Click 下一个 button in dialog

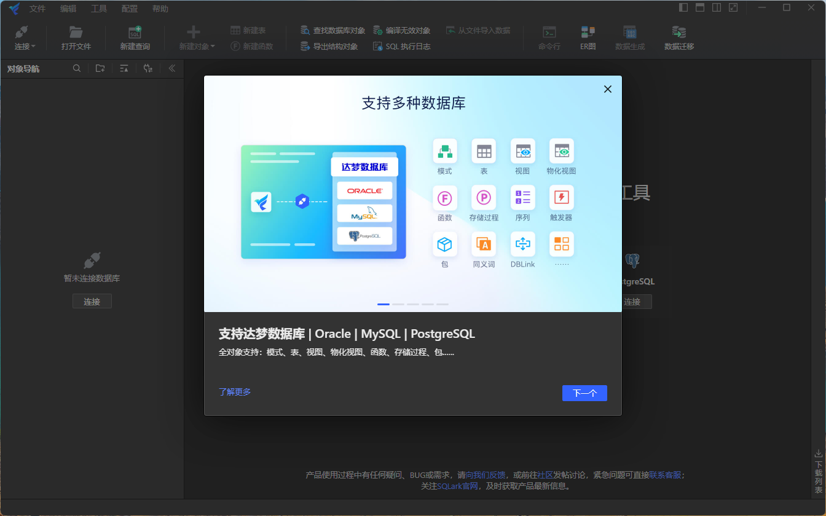point(584,393)
